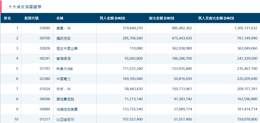
Task: Click the name 恒生中國企業
Action: click(x=67, y=48)
